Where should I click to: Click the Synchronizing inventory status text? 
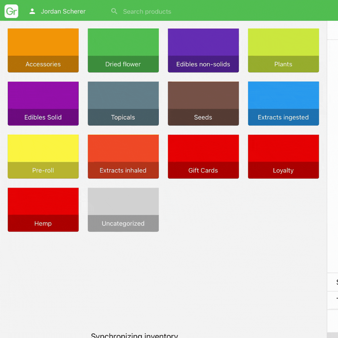(134, 335)
